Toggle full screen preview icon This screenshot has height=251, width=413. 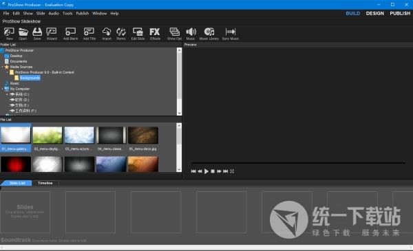click(232, 171)
